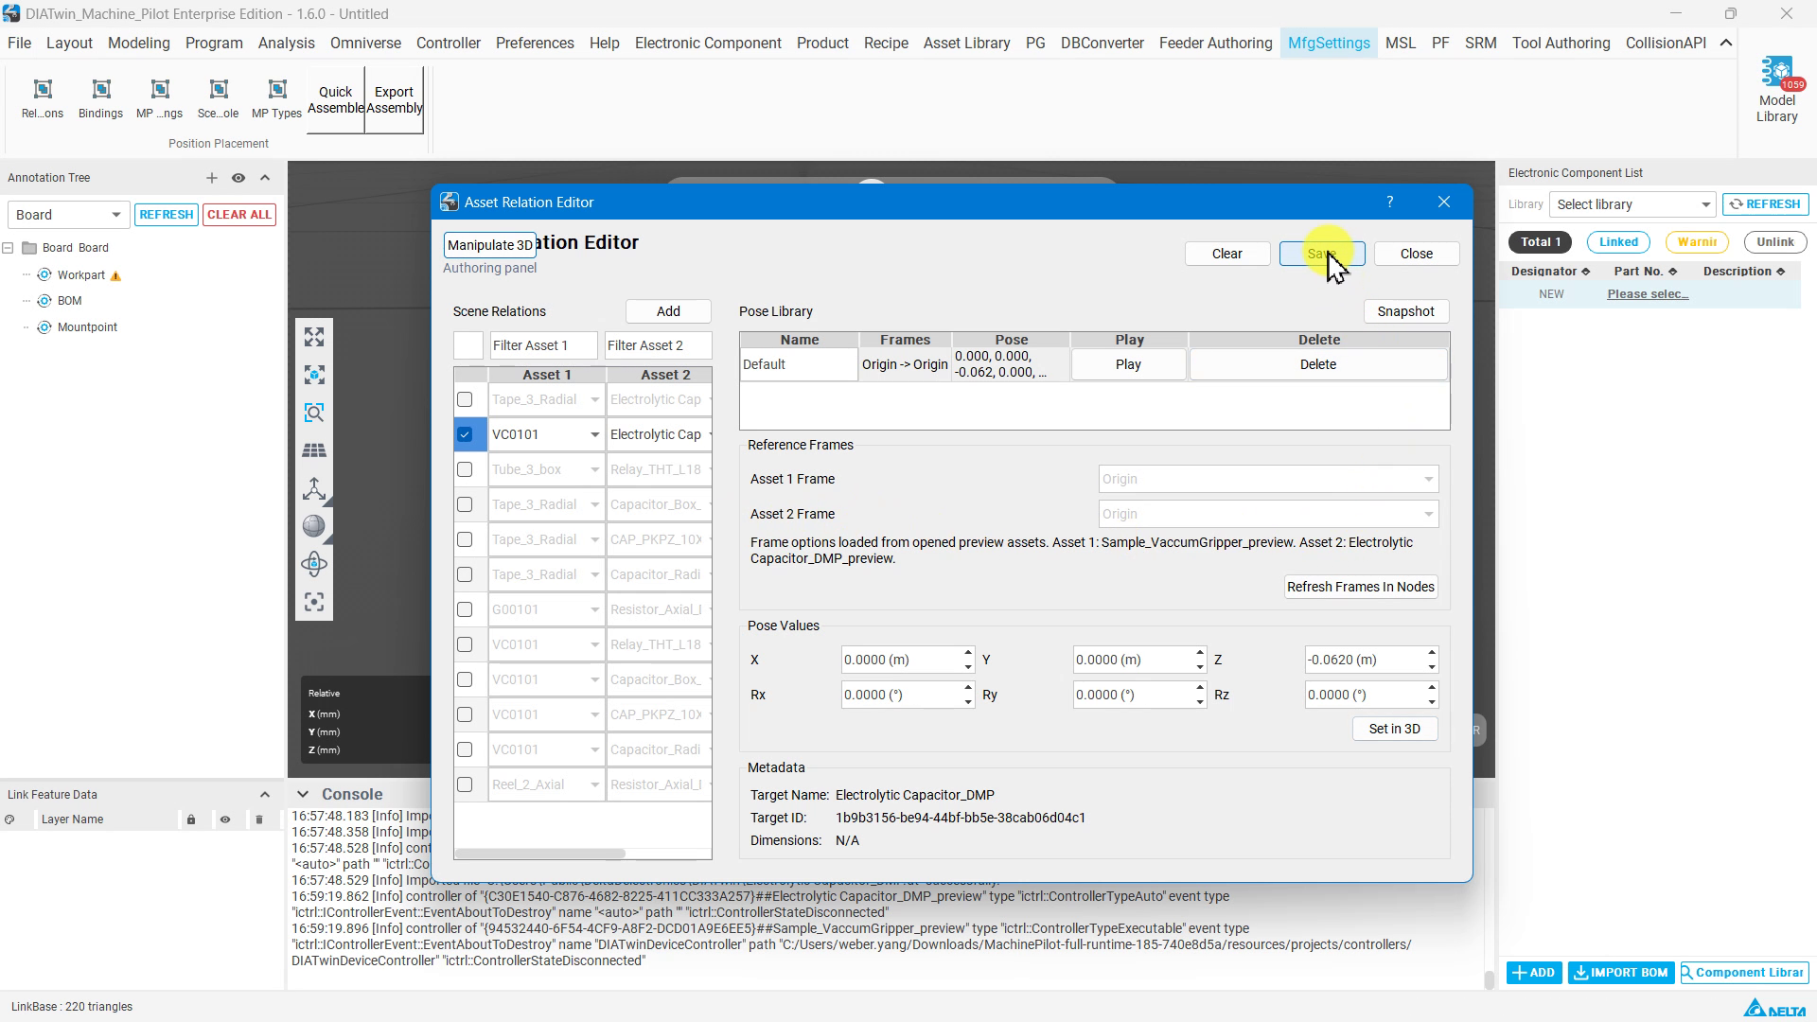Click the Mountpoint node icon in the Annotation Tree
The width and height of the screenshot is (1817, 1022).
(44, 327)
